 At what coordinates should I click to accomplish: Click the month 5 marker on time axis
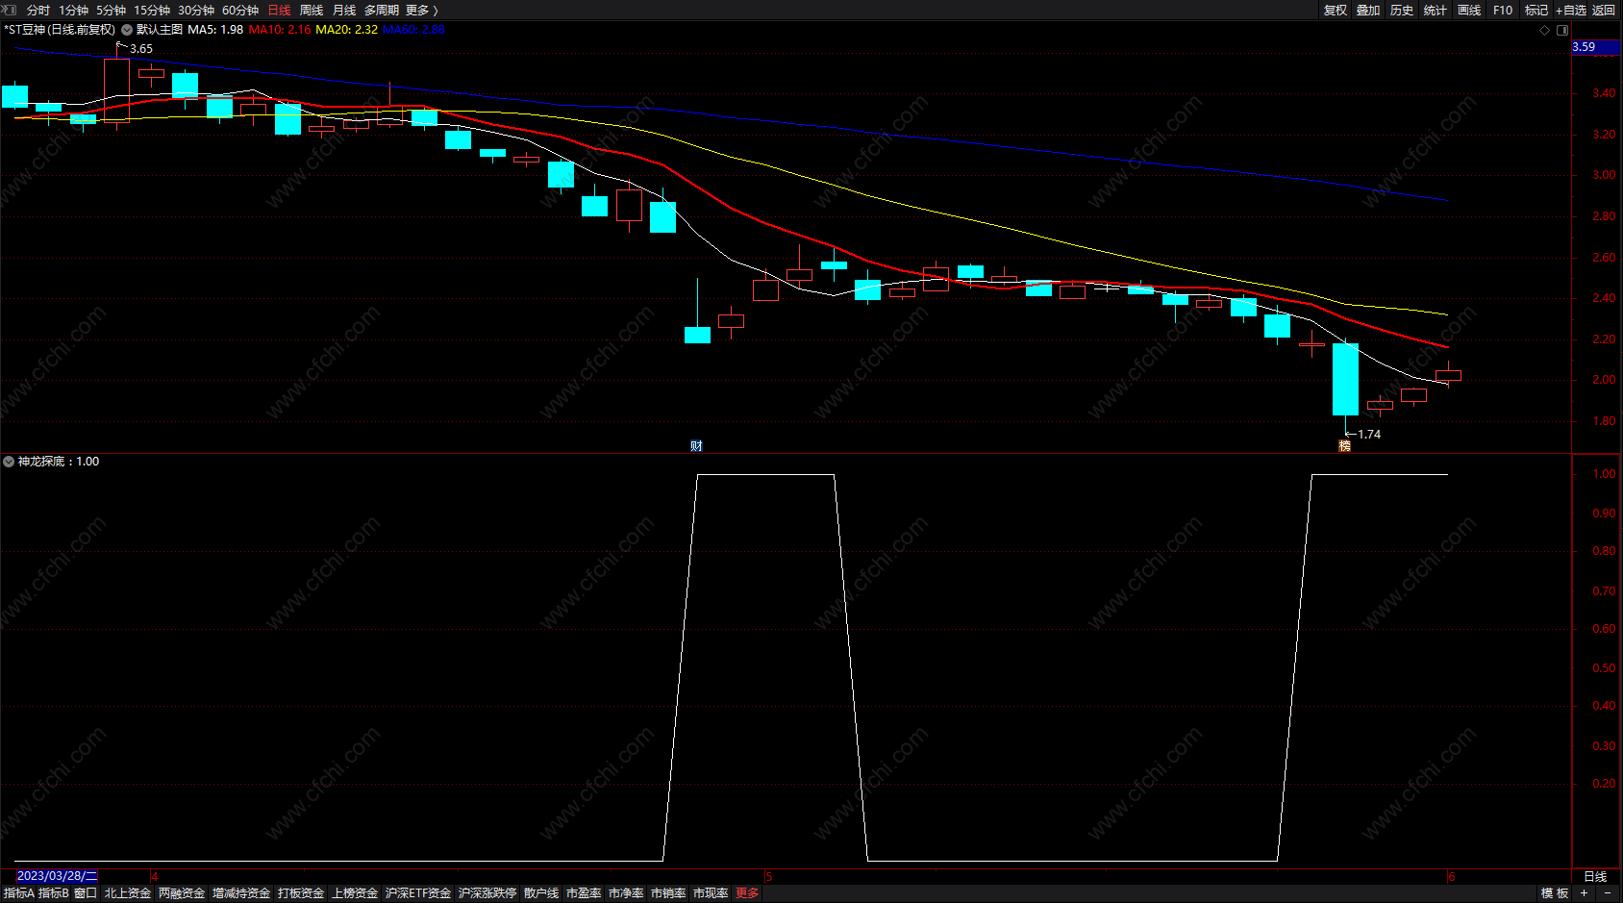point(769,877)
